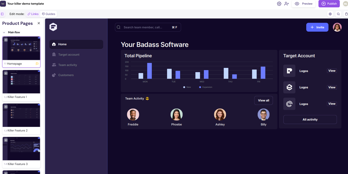Select the 1.1 Homepage thumbnail
Image resolution: width=348 pixels, height=174 pixels.
tap(21, 49)
